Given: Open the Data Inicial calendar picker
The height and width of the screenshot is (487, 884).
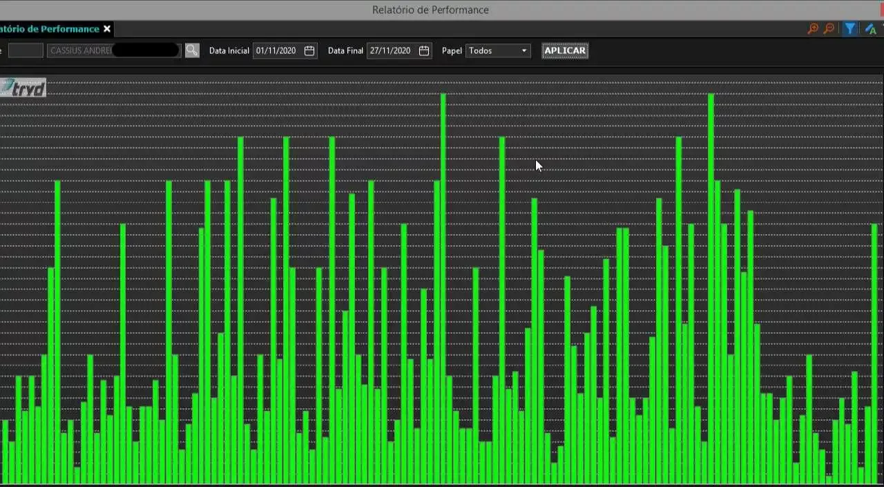Looking at the screenshot, I should tap(309, 50).
